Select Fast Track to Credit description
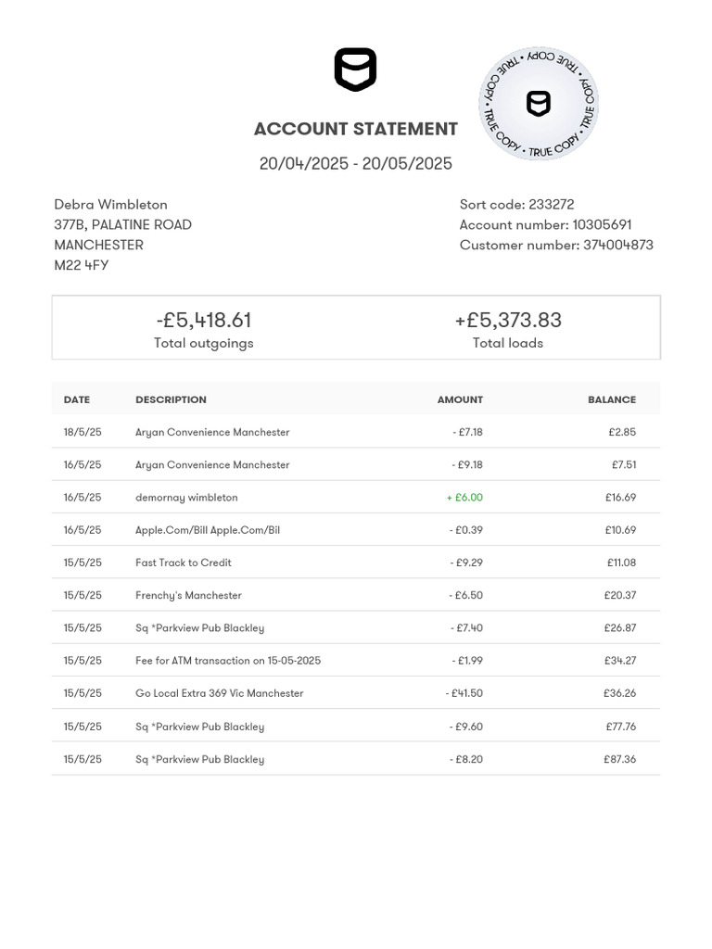Image resolution: width=712 pixels, height=949 pixels. [184, 563]
